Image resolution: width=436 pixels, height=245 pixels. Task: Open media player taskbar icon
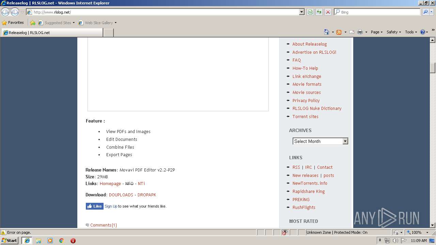[50, 241]
